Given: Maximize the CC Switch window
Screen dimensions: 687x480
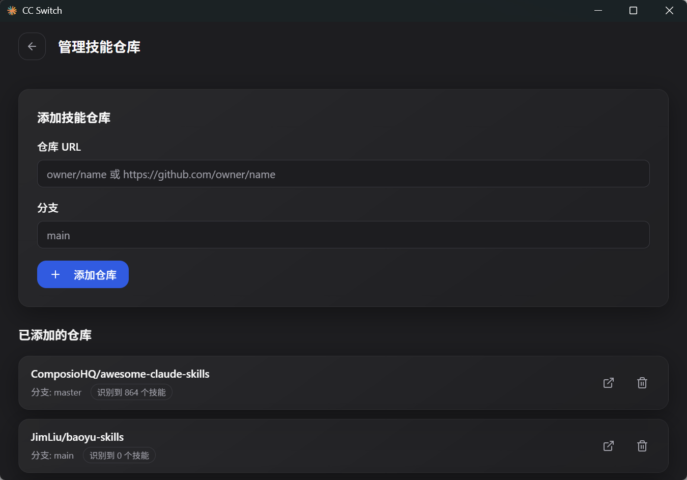Looking at the screenshot, I should coord(634,11).
